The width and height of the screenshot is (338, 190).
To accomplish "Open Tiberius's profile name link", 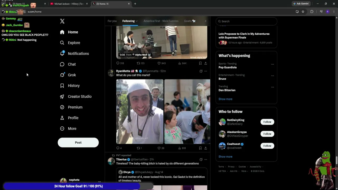I will pos(121,159).
